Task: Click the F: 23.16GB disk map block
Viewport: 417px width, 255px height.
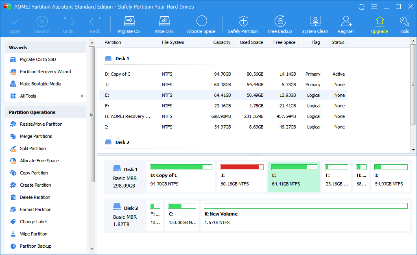Action: (x=336, y=177)
